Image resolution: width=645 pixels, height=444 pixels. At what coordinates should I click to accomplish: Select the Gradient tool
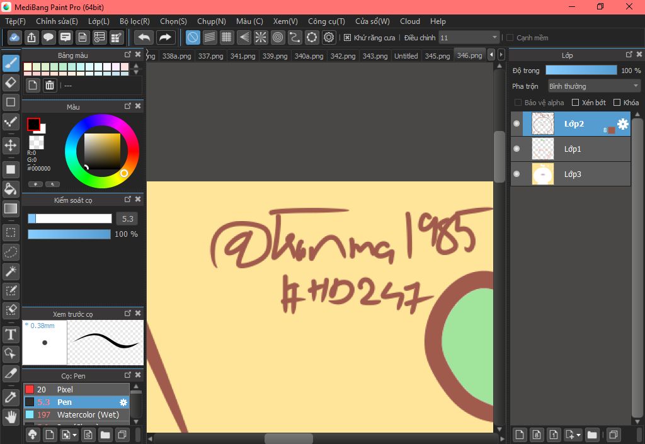coord(11,208)
